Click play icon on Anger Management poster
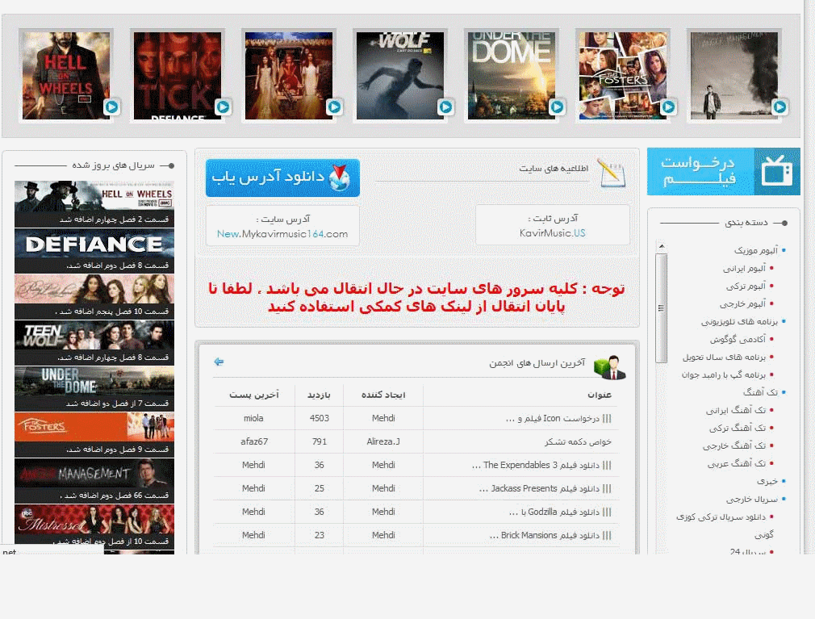The height and width of the screenshot is (619, 815). 779,107
